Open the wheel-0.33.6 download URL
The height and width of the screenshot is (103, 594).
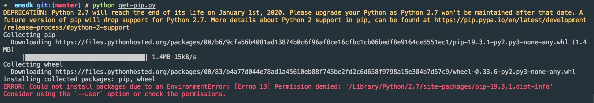pyautogui.click(x=315, y=72)
